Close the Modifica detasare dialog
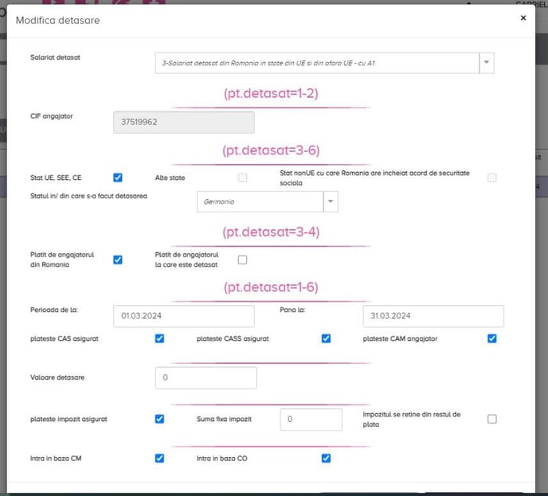This screenshot has width=548, height=496. coord(523,17)
